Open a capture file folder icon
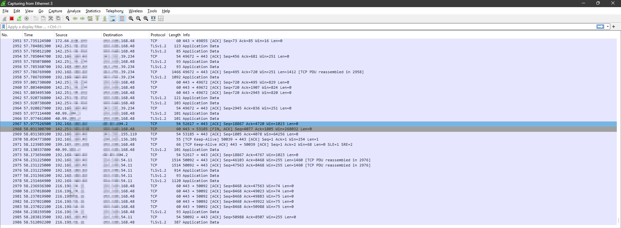 point(36,18)
